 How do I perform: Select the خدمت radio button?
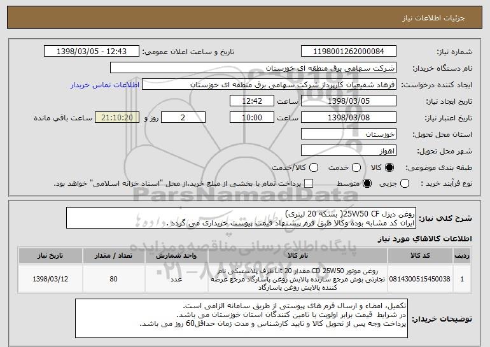coord(356,168)
